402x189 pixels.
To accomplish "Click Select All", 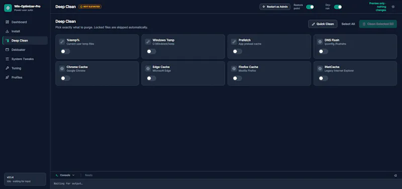I will tap(348, 24).
